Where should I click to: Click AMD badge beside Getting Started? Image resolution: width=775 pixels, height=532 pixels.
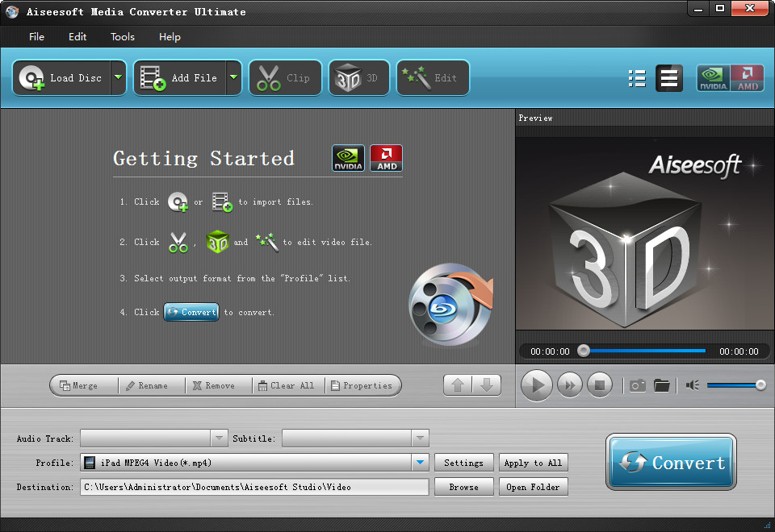386,158
